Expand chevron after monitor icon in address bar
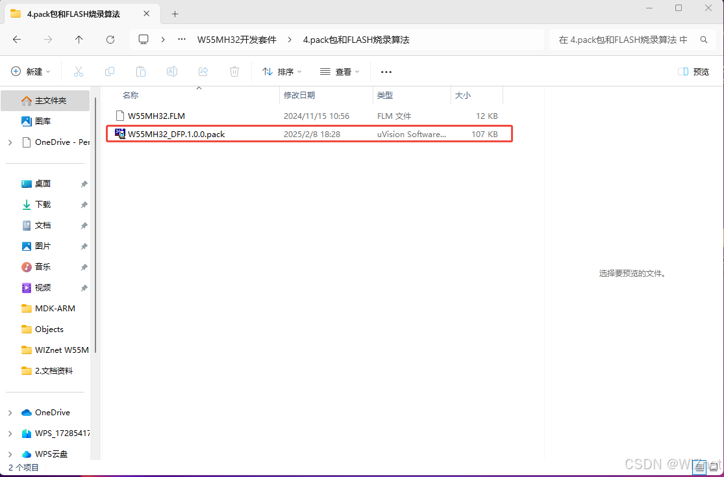Screen dimensions: 724x477 coord(163,40)
